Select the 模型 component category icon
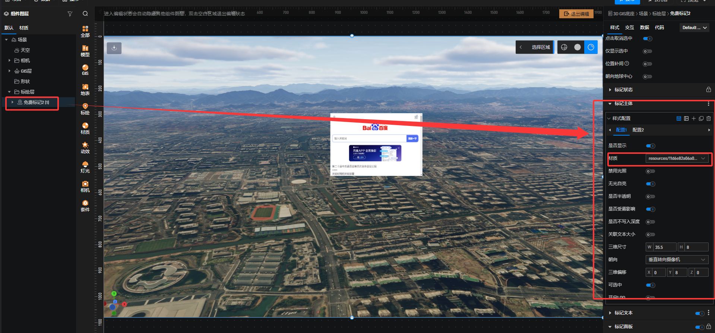The width and height of the screenshot is (715, 333). click(85, 51)
